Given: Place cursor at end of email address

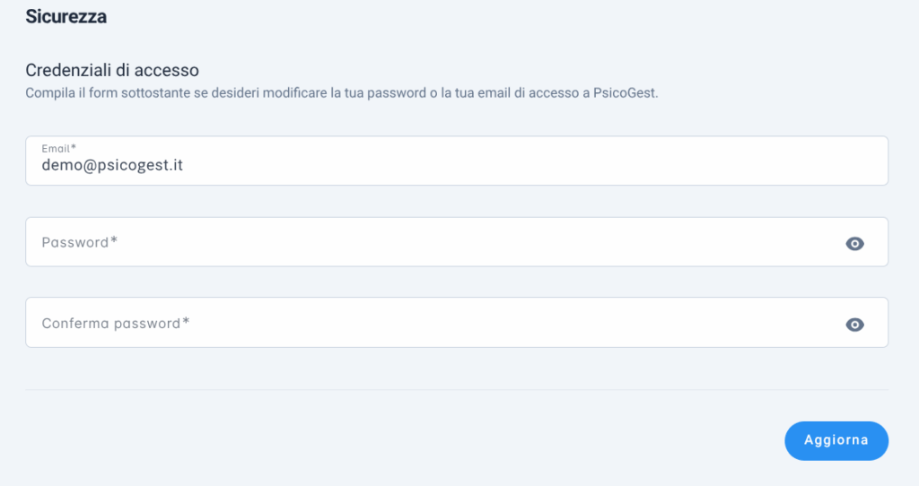Looking at the screenshot, I should 184,165.
